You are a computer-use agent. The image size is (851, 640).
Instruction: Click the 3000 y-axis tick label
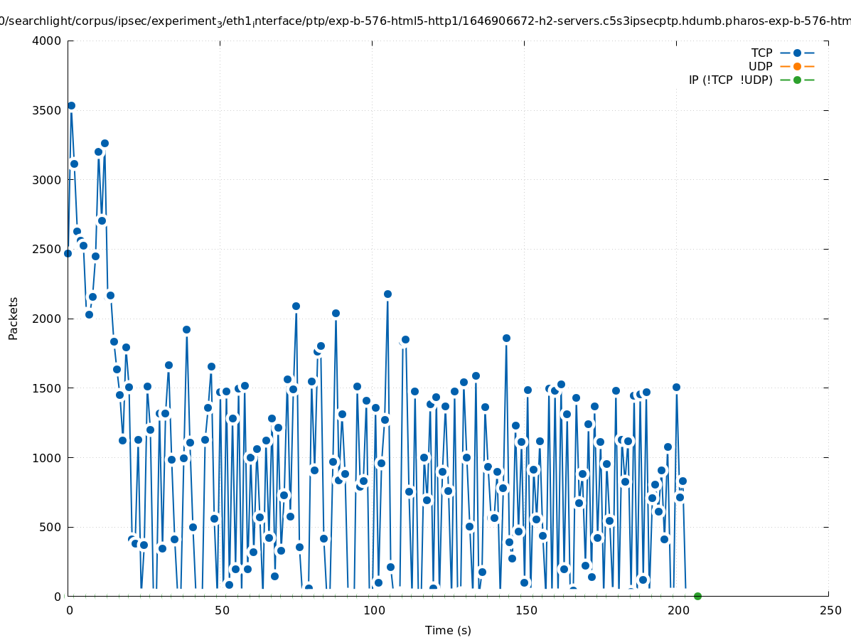[x=47, y=180]
